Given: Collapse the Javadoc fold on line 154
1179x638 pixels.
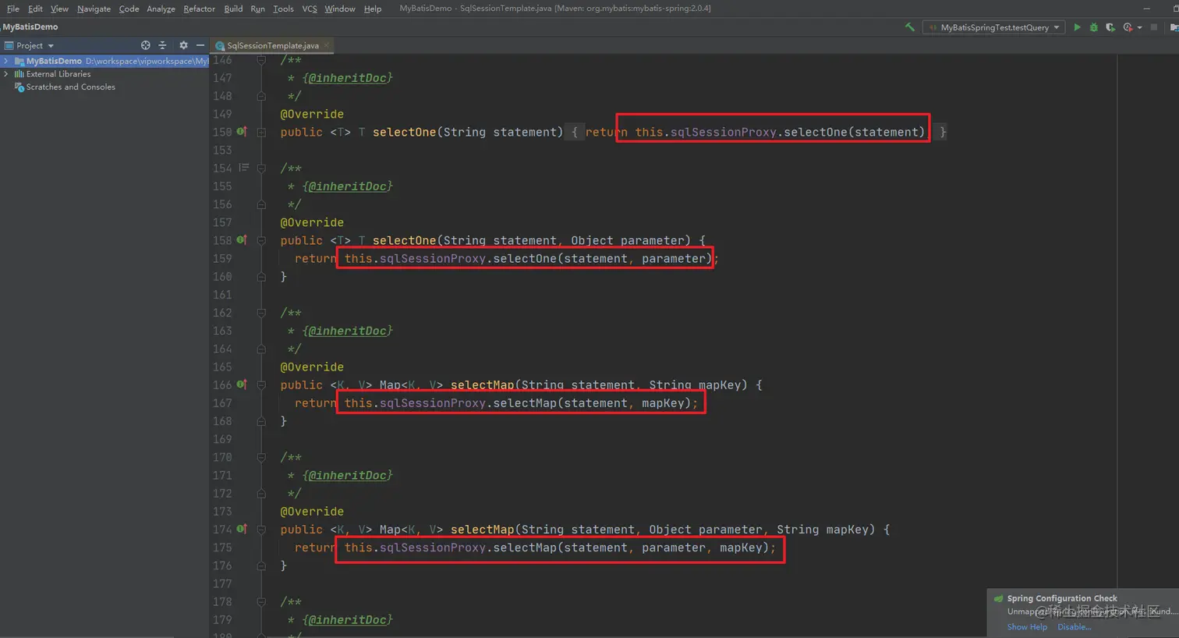Looking at the screenshot, I should coord(261,168).
